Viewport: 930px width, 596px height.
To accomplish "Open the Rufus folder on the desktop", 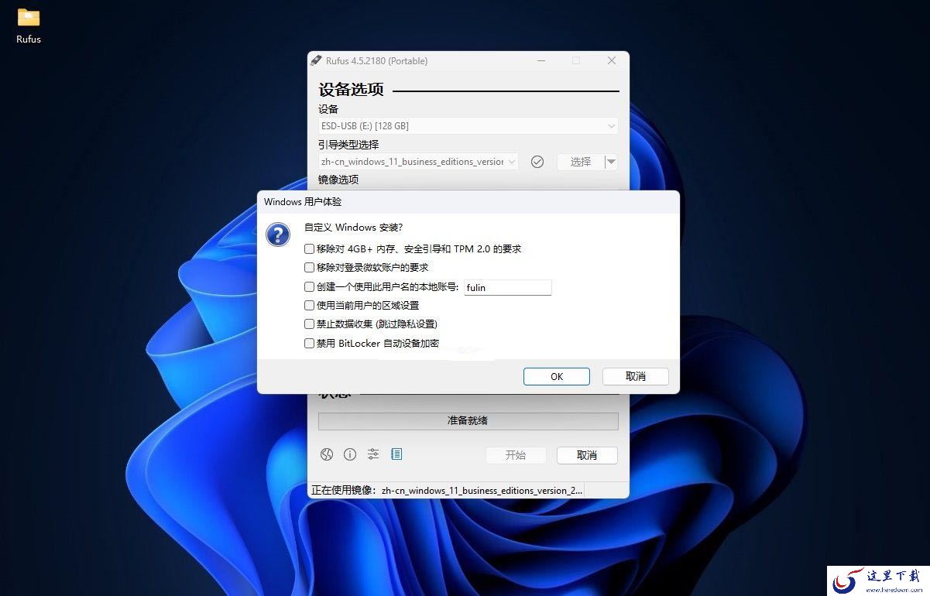I will 29,26.
